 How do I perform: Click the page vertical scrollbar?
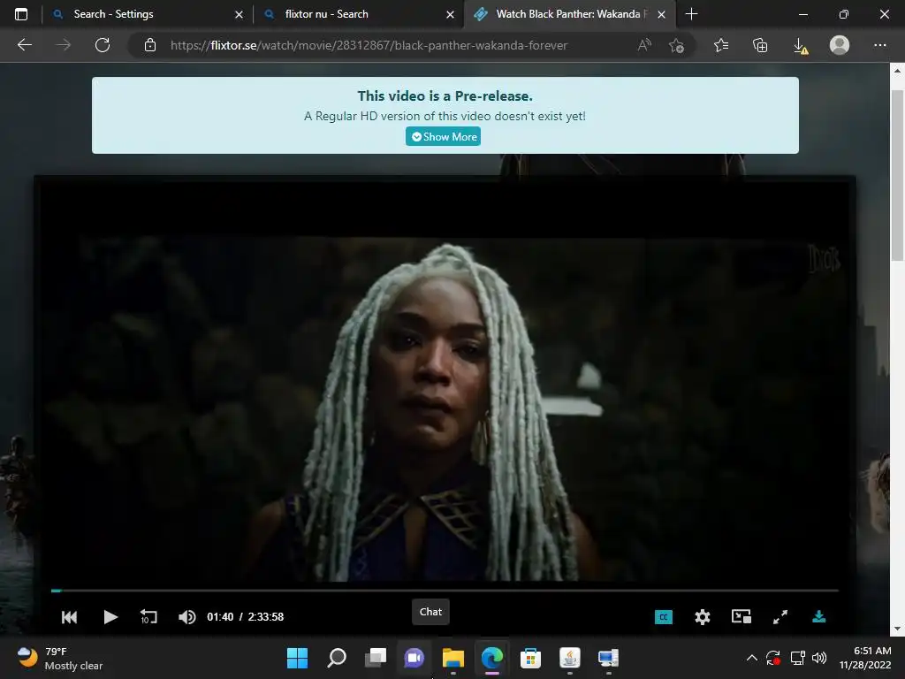897,176
